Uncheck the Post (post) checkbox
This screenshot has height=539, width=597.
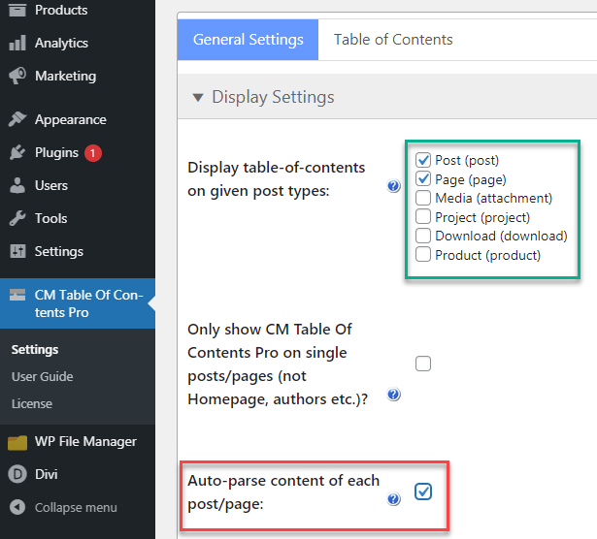point(423,160)
